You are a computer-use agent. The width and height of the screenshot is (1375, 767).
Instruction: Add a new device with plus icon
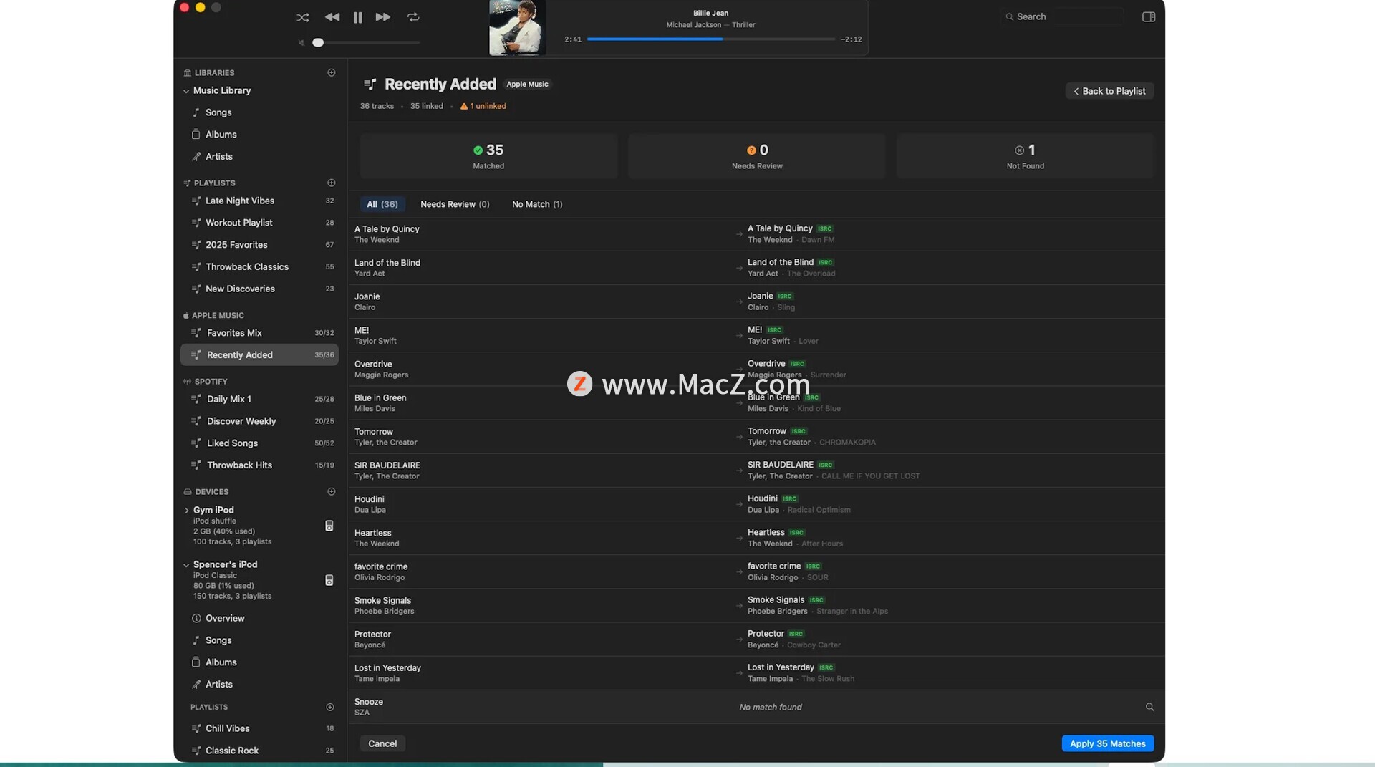(332, 492)
